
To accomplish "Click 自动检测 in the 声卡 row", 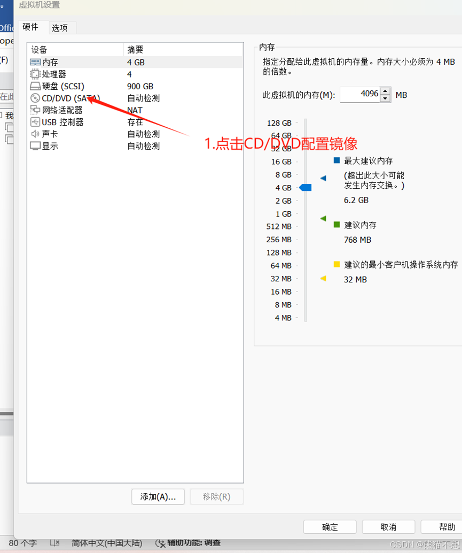I will pos(143,134).
